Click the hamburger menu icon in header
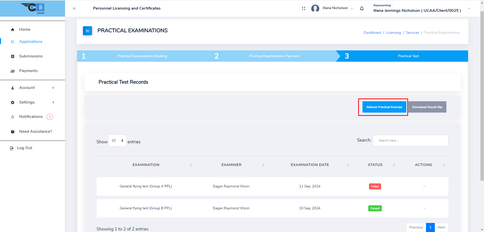Screen dimensions: 484x232 [x=74, y=8]
